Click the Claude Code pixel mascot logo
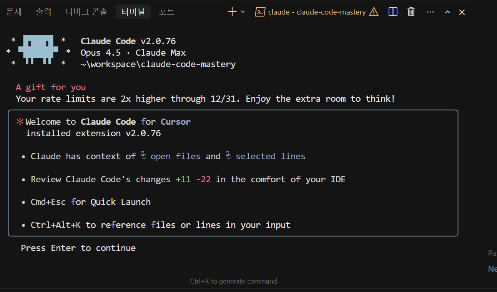The height and width of the screenshot is (292, 497). [x=38, y=49]
